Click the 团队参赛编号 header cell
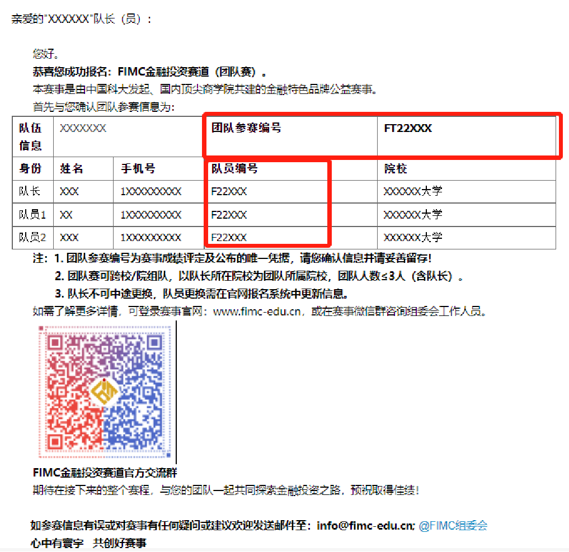Viewport: 569px width, 552px height. (x=291, y=136)
